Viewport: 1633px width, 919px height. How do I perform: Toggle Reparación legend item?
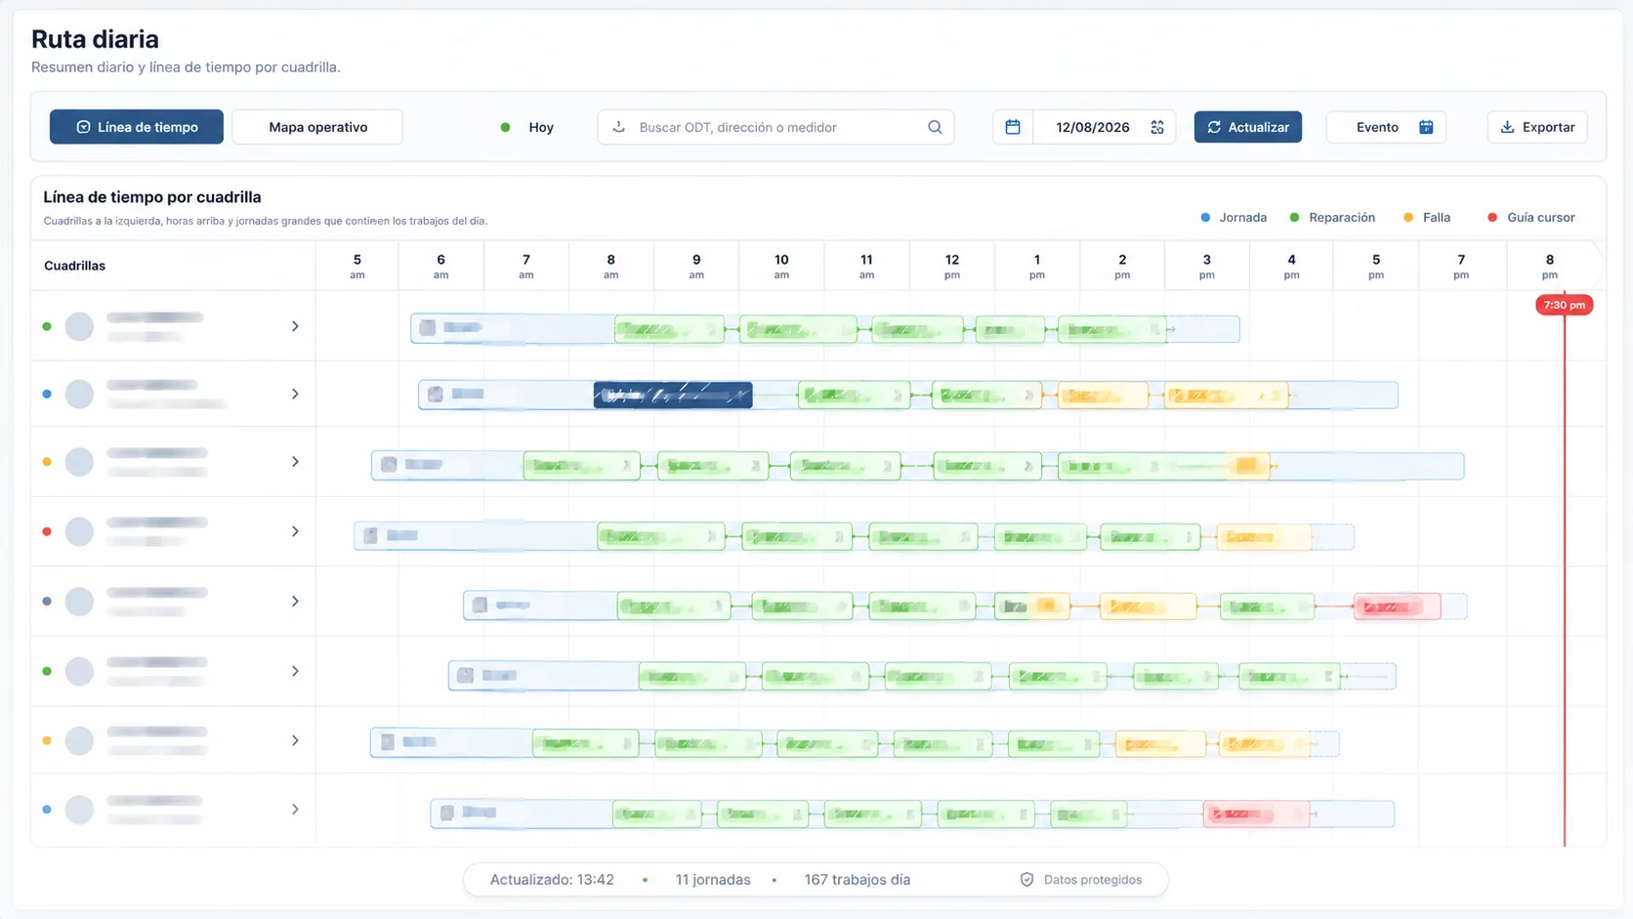pos(1332,218)
